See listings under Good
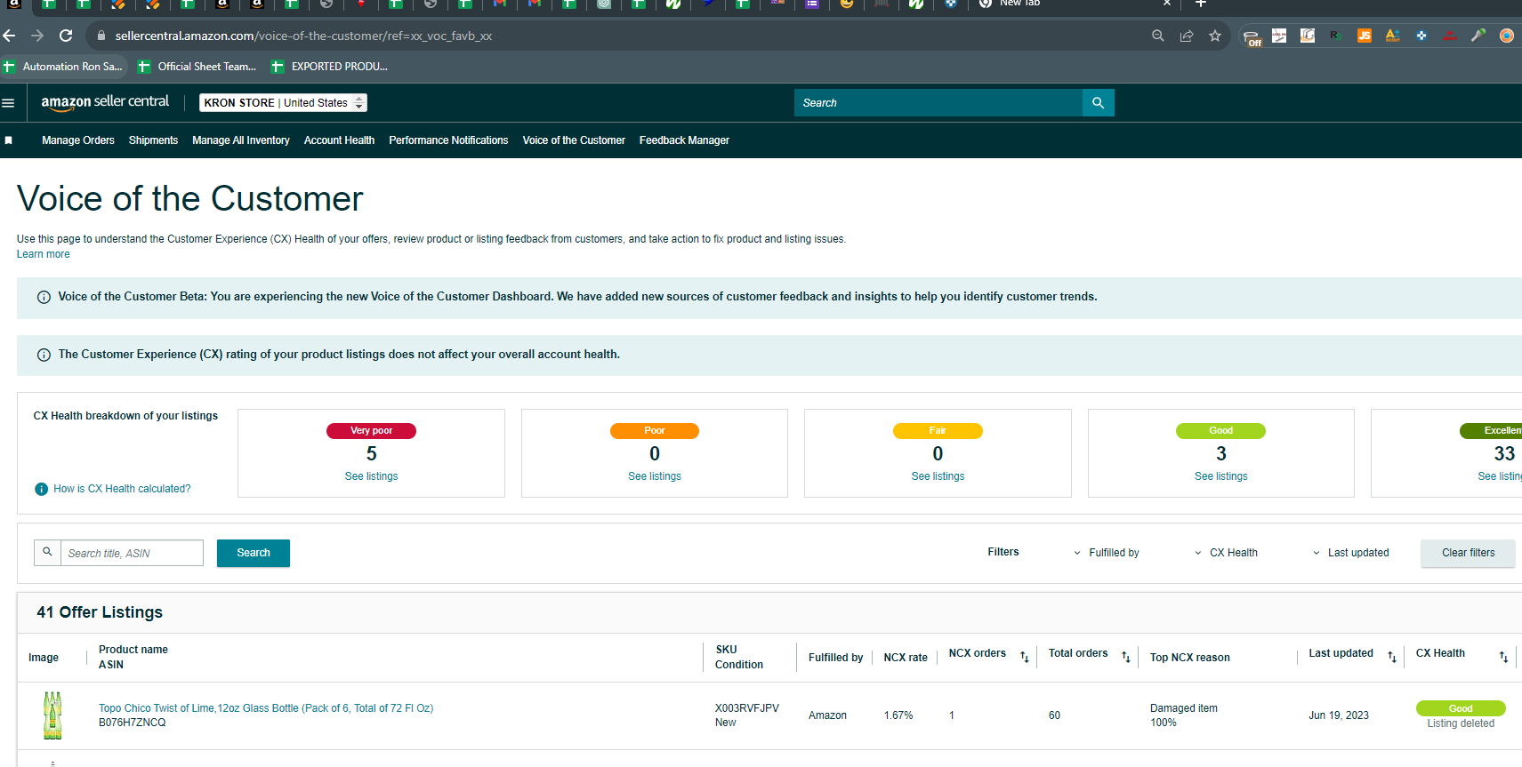The image size is (1522, 767). [x=1221, y=476]
